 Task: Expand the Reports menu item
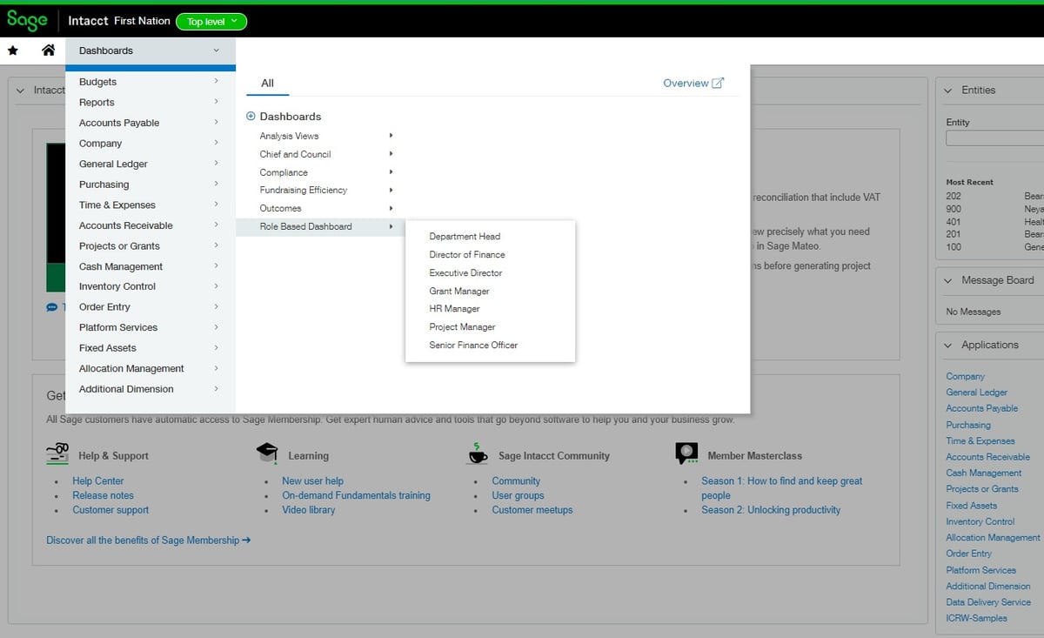click(97, 102)
